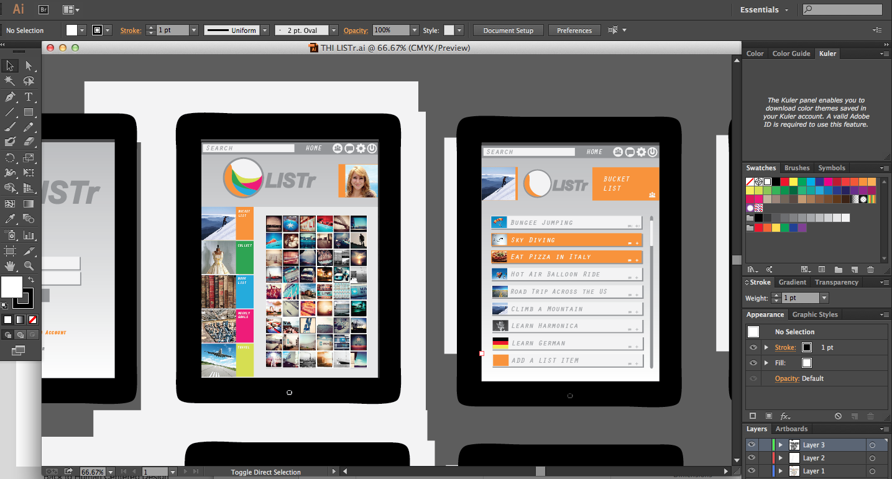Click the Document Setup button
This screenshot has width=892, height=479.
point(508,30)
